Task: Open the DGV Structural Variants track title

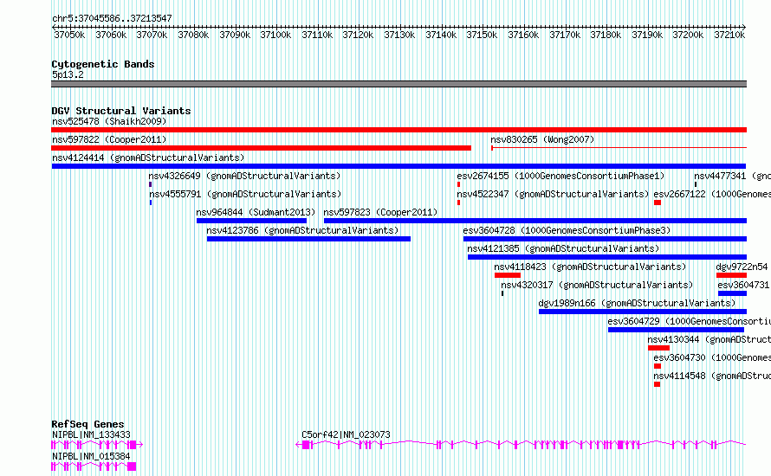Action: click(x=121, y=111)
